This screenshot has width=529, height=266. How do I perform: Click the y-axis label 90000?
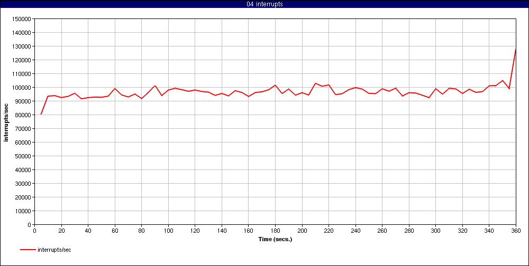[23, 101]
